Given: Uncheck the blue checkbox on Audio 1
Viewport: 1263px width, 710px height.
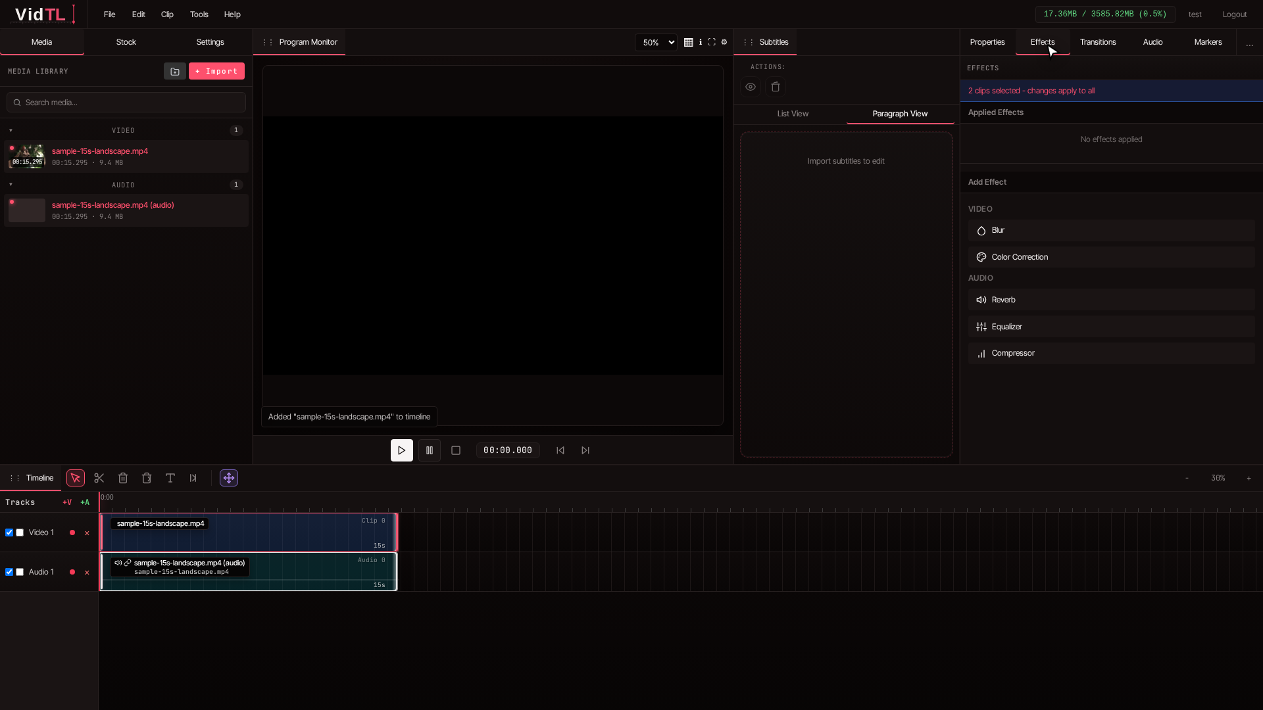Looking at the screenshot, I should tap(9, 572).
